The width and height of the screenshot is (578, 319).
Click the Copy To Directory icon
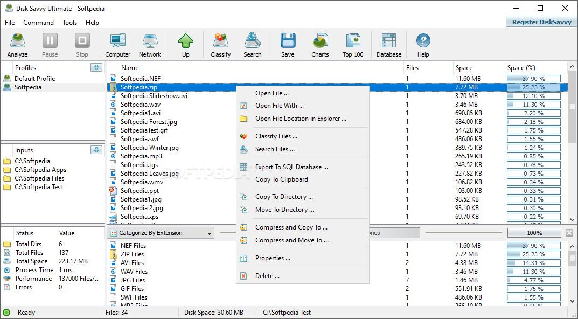[x=243, y=197]
